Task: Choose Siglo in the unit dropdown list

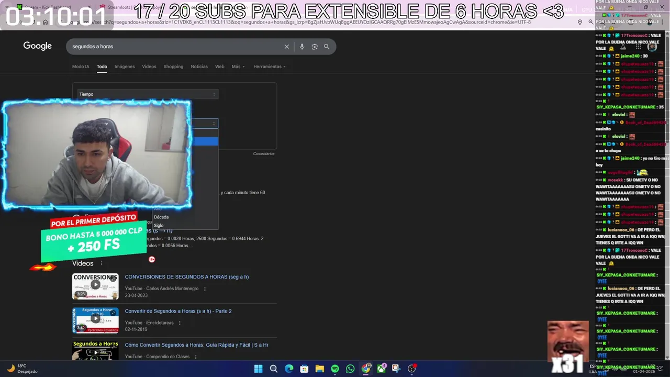Action: click(x=159, y=226)
